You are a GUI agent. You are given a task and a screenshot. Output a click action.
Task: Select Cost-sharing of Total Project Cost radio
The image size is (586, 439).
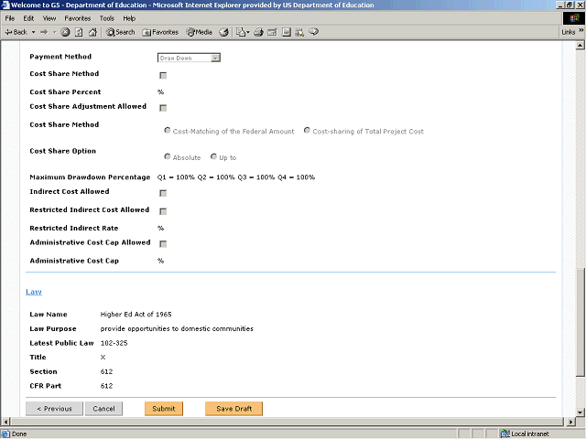click(x=307, y=130)
